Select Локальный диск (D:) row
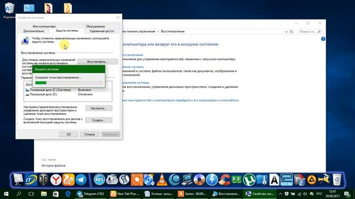Screen dimensions: 355x199 pos(68,95)
